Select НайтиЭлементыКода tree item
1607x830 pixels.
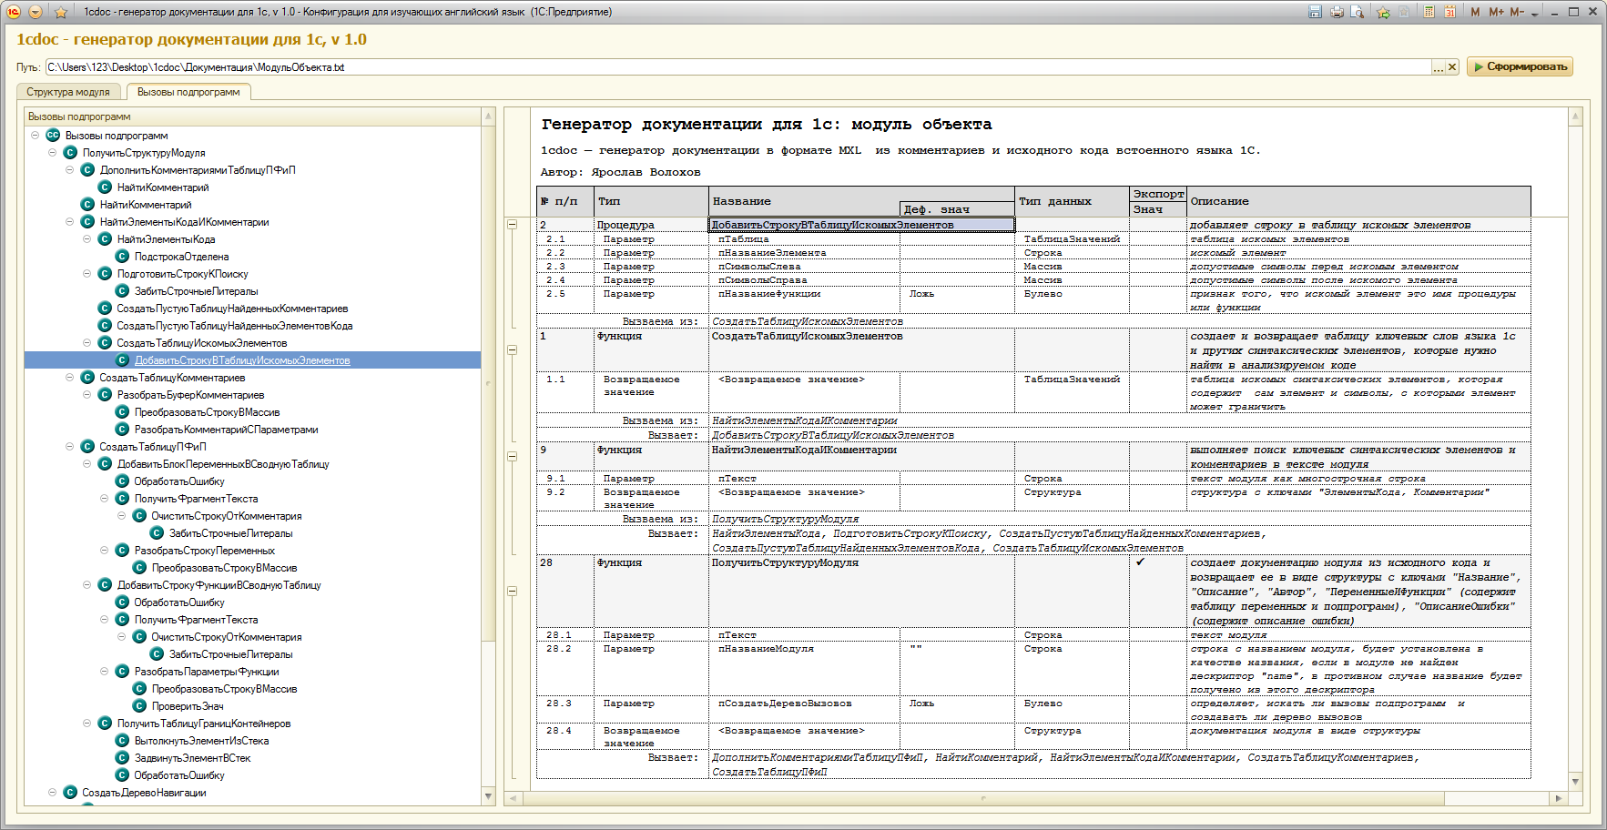tap(166, 239)
